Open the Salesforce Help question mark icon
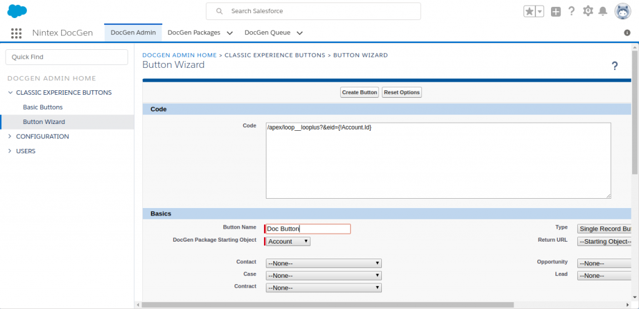This screenshot has width=639, height=309. (572, 11)
